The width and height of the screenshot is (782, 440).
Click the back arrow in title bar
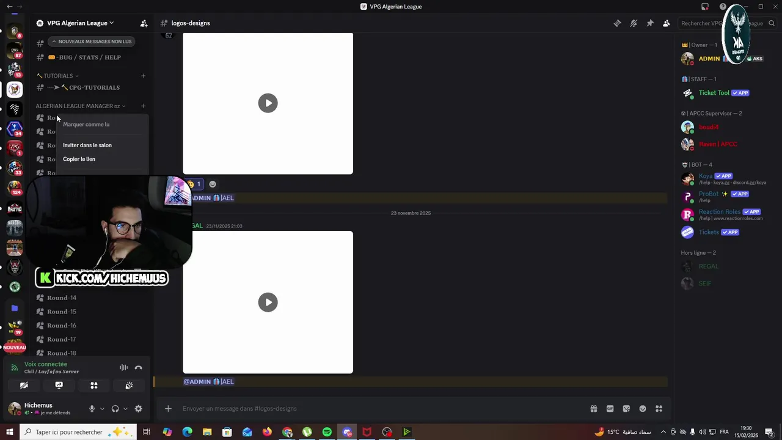point(9,7)
